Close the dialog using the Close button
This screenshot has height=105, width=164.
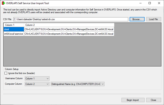point(154,100)
